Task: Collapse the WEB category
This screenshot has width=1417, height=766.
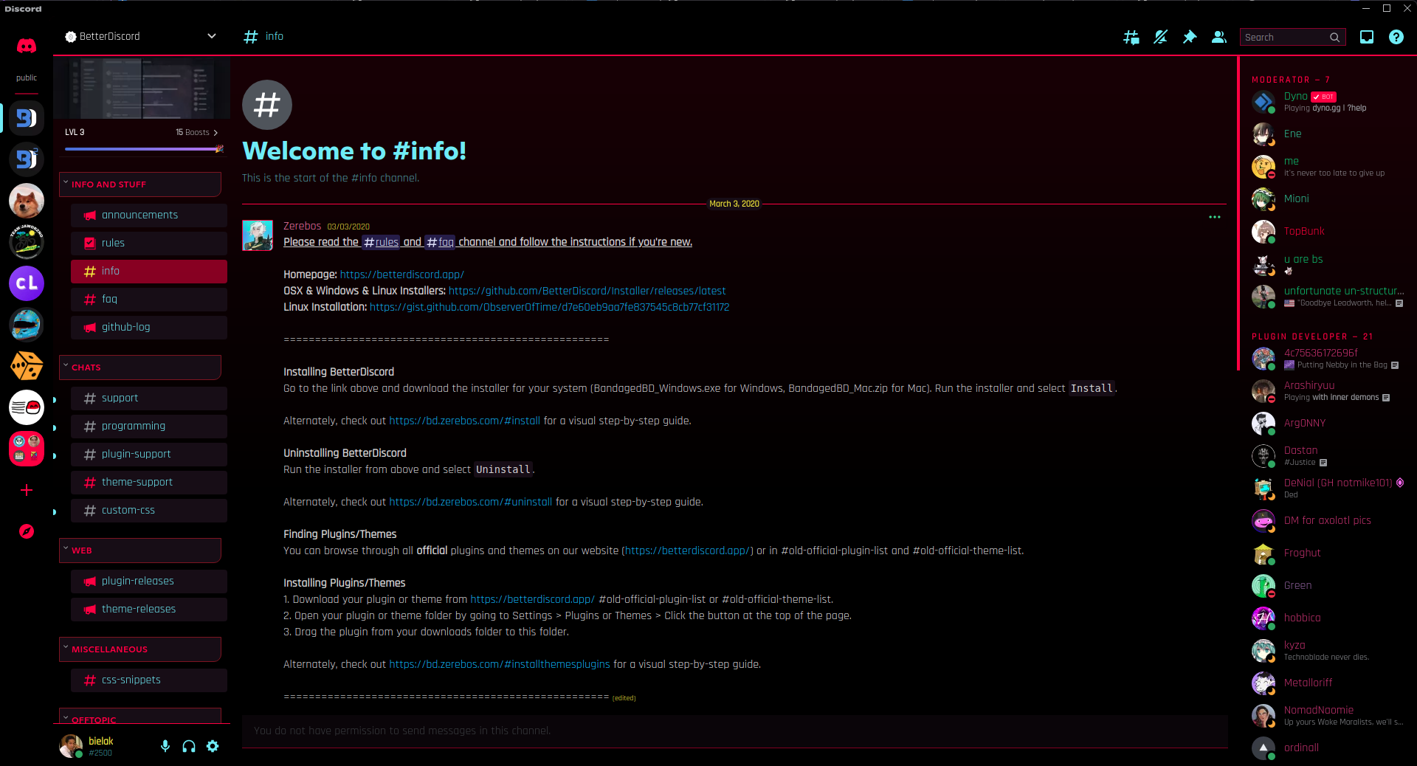Action: 140,551
